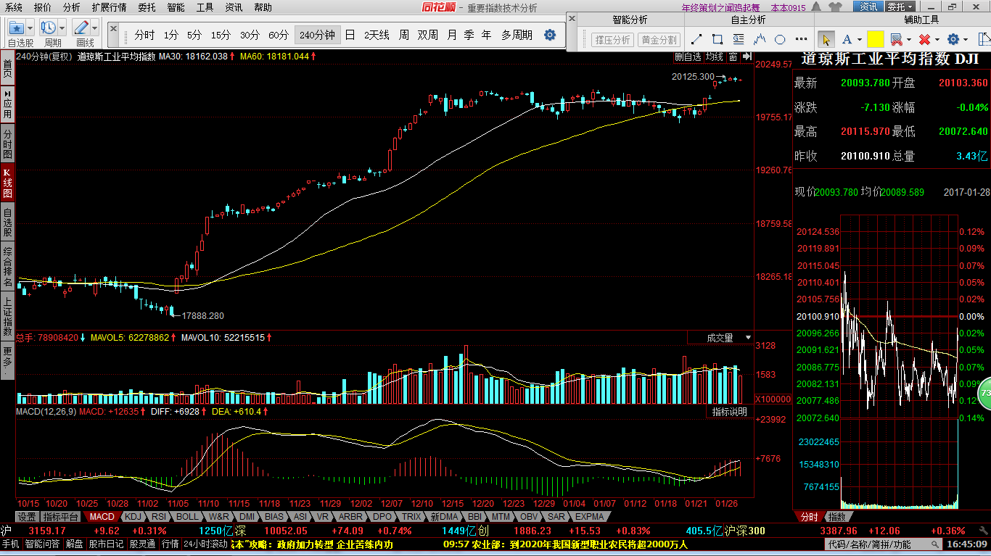Screen dimensions: 991x556
Task: Expand the 周期 dropdown arrow
Action: click(x=62, y=28)
